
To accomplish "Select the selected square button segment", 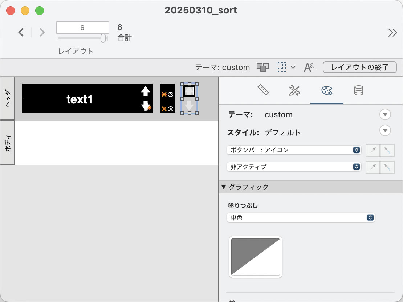I will [190, 91].
